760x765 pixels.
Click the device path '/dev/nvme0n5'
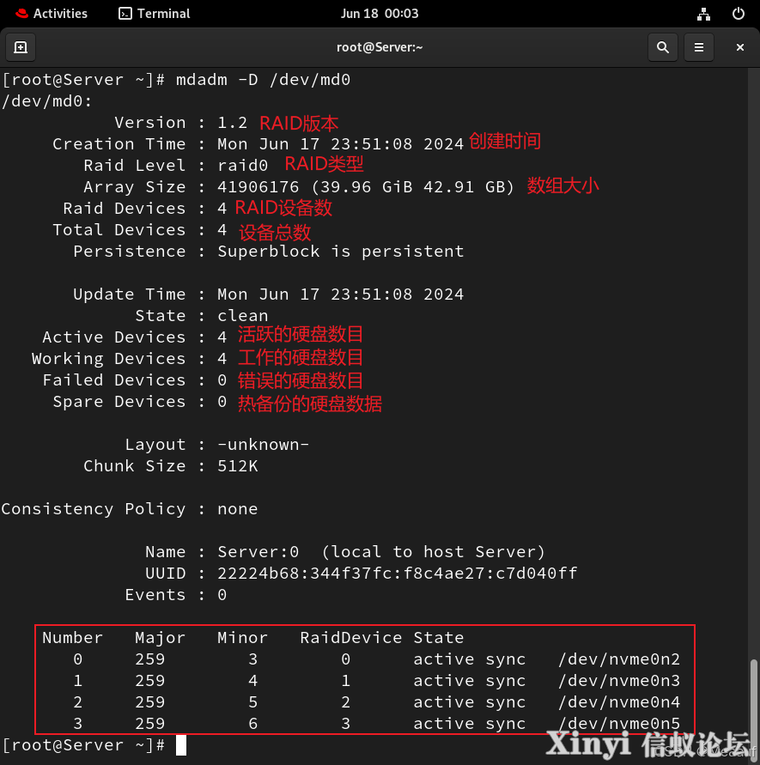[x=619, y=724]
